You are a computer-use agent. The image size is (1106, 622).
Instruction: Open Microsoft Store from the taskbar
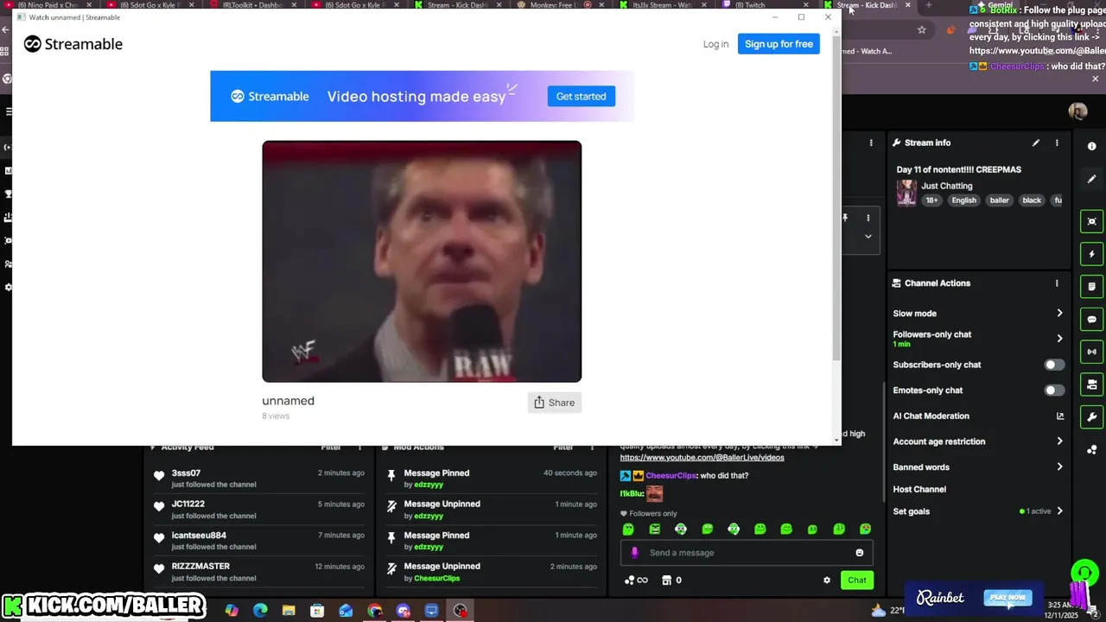(317, 611)
